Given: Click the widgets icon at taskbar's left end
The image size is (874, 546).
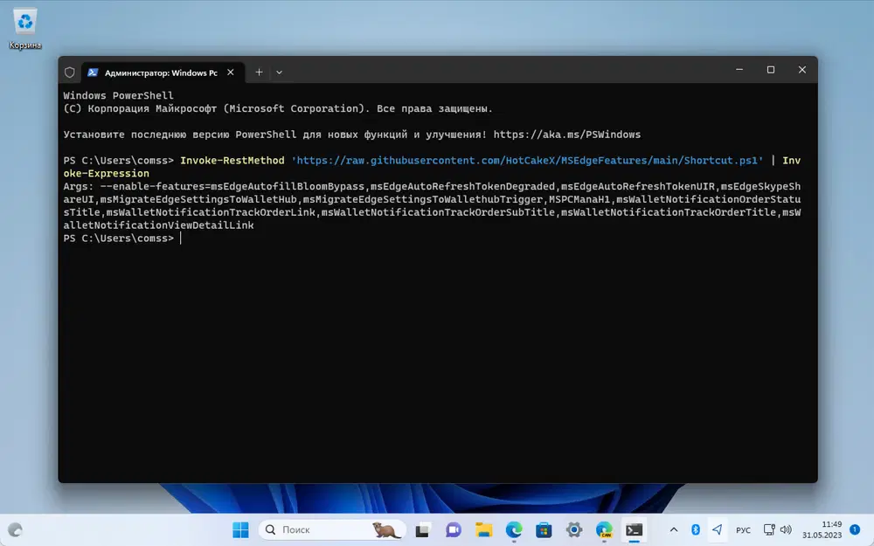Looking at the screenshot, I should (15, 530).
